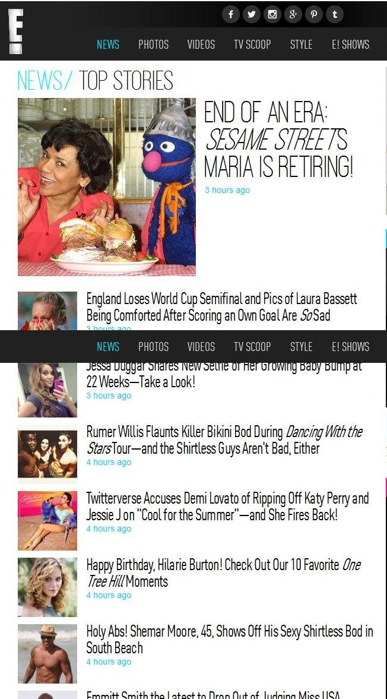
Task: Open STYLE in the sticky navigation bar
Action: tap(301, 347)
